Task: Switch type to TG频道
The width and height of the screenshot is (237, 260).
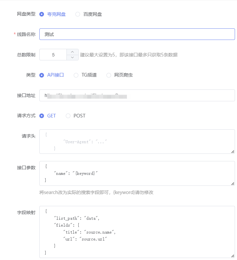Action: (x=76, y=75)
